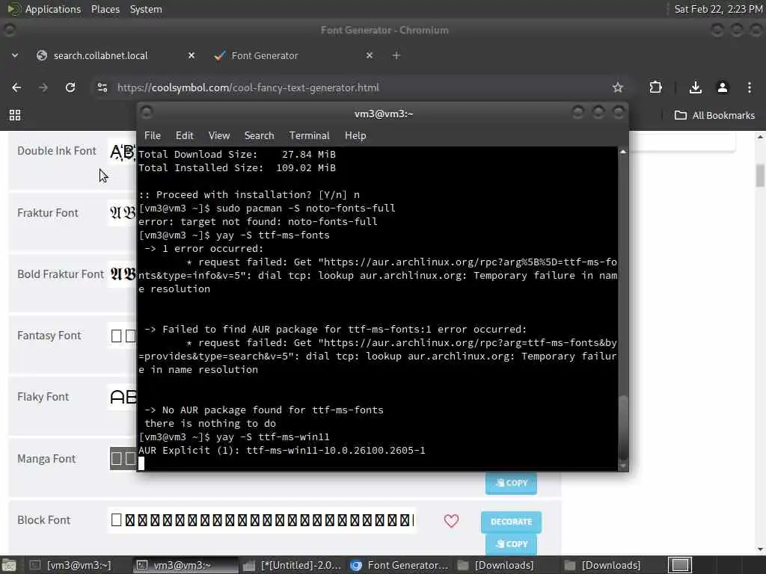Click the terminal scrollbar thumb

pyautogui.click(x=623, y=427)
